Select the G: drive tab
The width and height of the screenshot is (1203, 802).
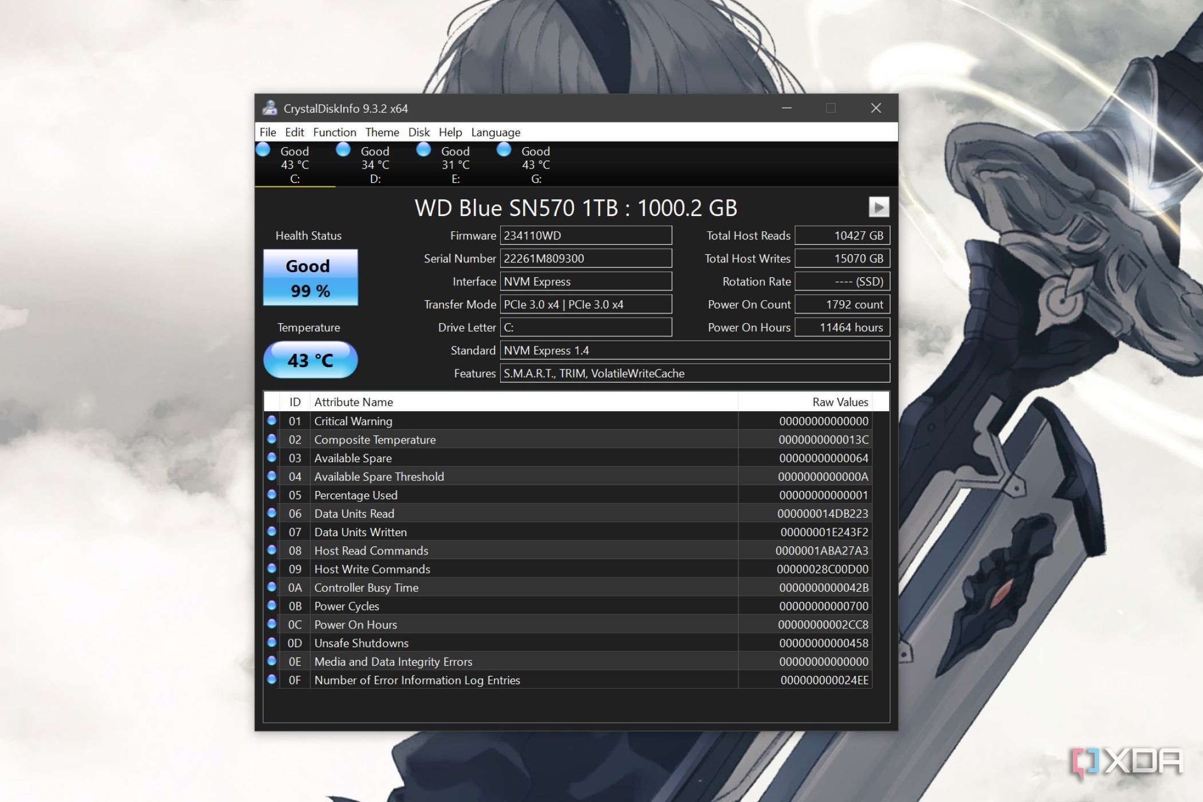(x=536, y=164)
